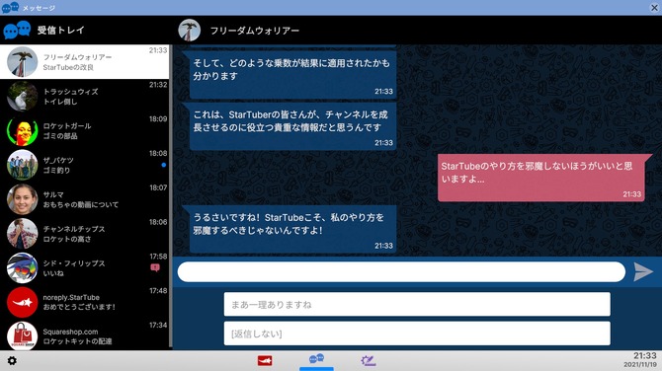662x371 pixels.
Task: Click the send message arrow icon
Action: [643, 272]
